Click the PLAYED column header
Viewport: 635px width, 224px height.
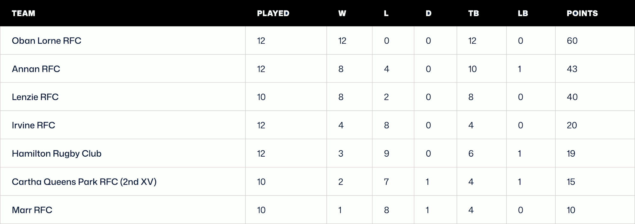(x=273, y=13)
